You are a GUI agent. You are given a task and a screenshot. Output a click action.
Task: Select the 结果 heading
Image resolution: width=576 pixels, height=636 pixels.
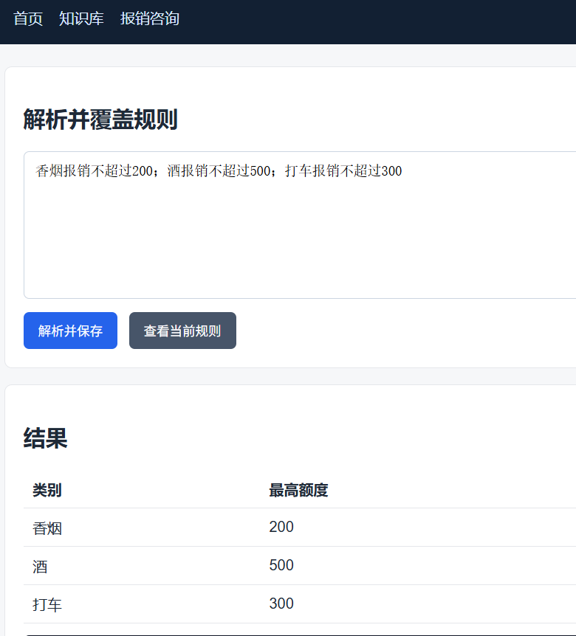pos(46,438)
